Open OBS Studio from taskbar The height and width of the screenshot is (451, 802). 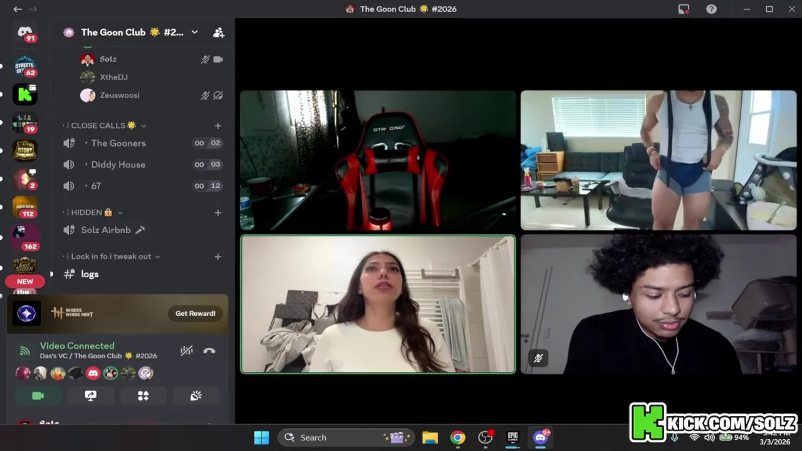[x=486, y=437]
